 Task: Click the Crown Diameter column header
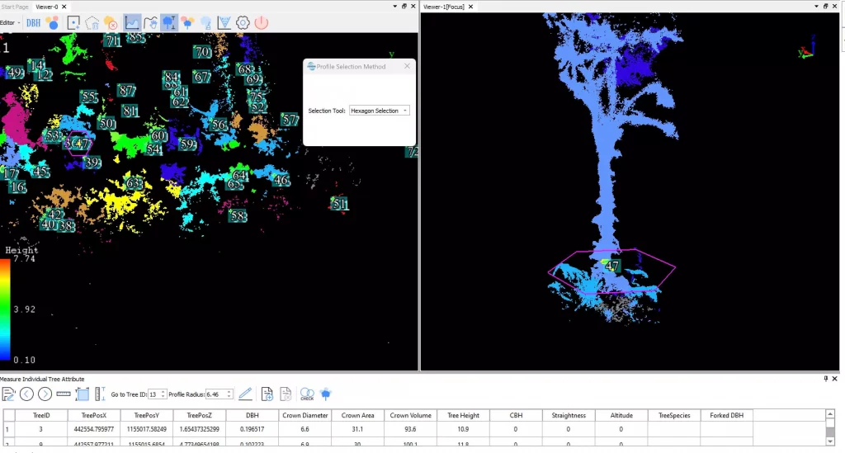tap(305, 415)
